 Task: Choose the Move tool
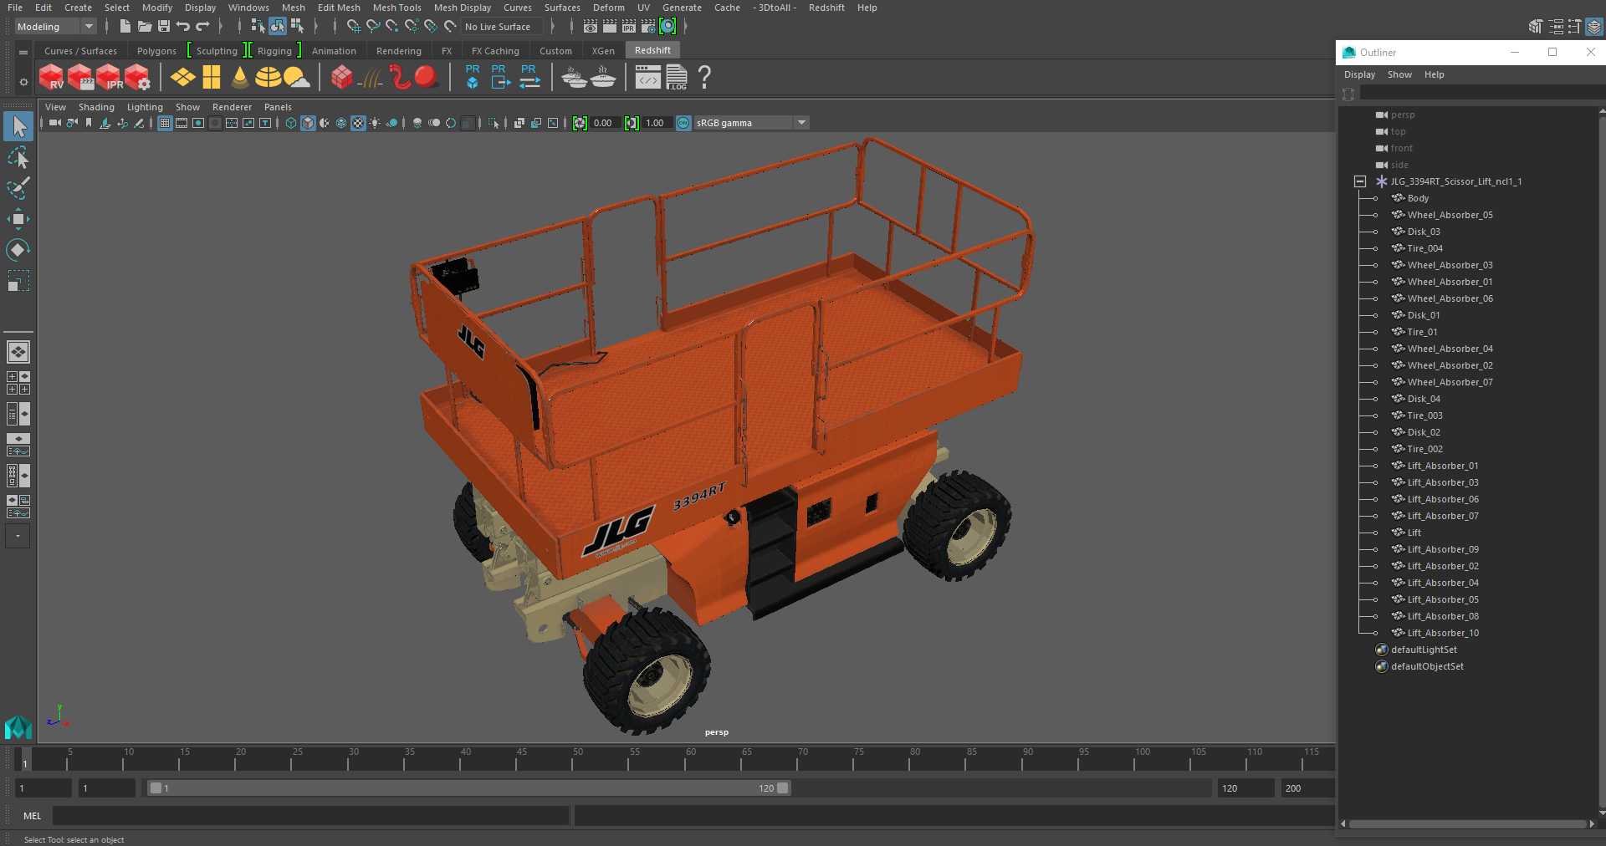point(18,219)
